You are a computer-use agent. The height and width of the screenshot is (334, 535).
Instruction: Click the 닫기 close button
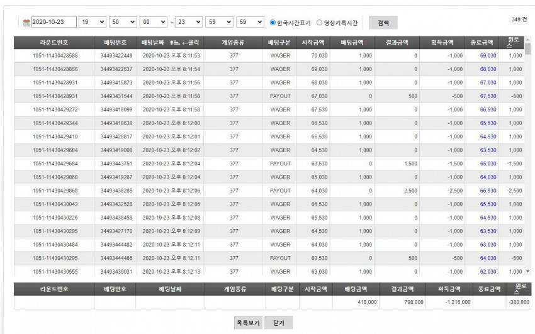click(x=279, y=323)
